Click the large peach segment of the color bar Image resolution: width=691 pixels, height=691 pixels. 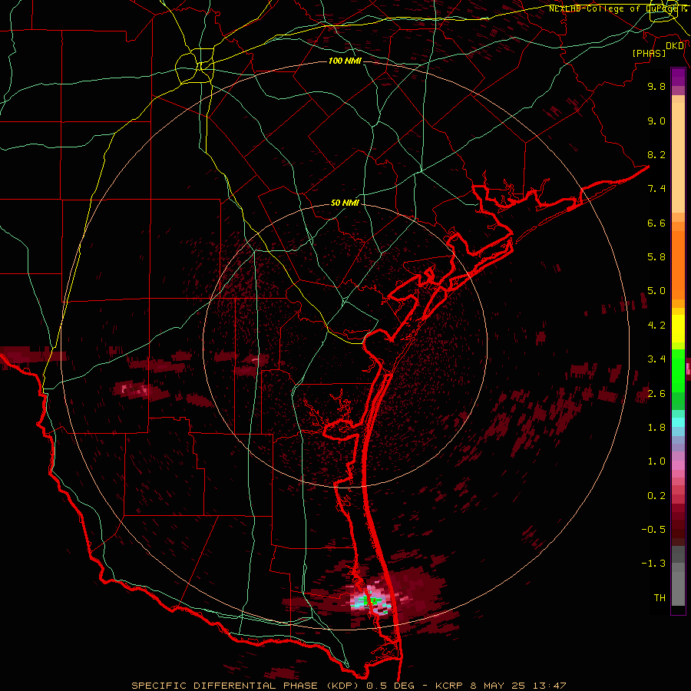point(678,157)
